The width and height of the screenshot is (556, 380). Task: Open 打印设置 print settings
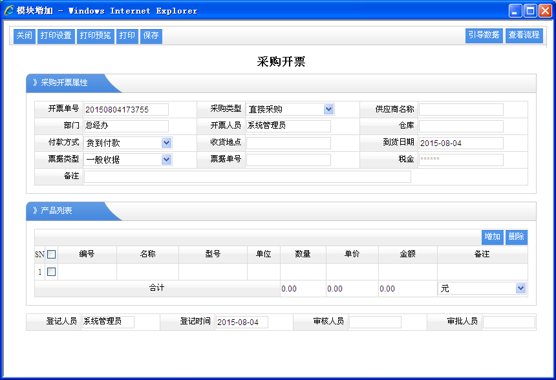coord(56,36)
